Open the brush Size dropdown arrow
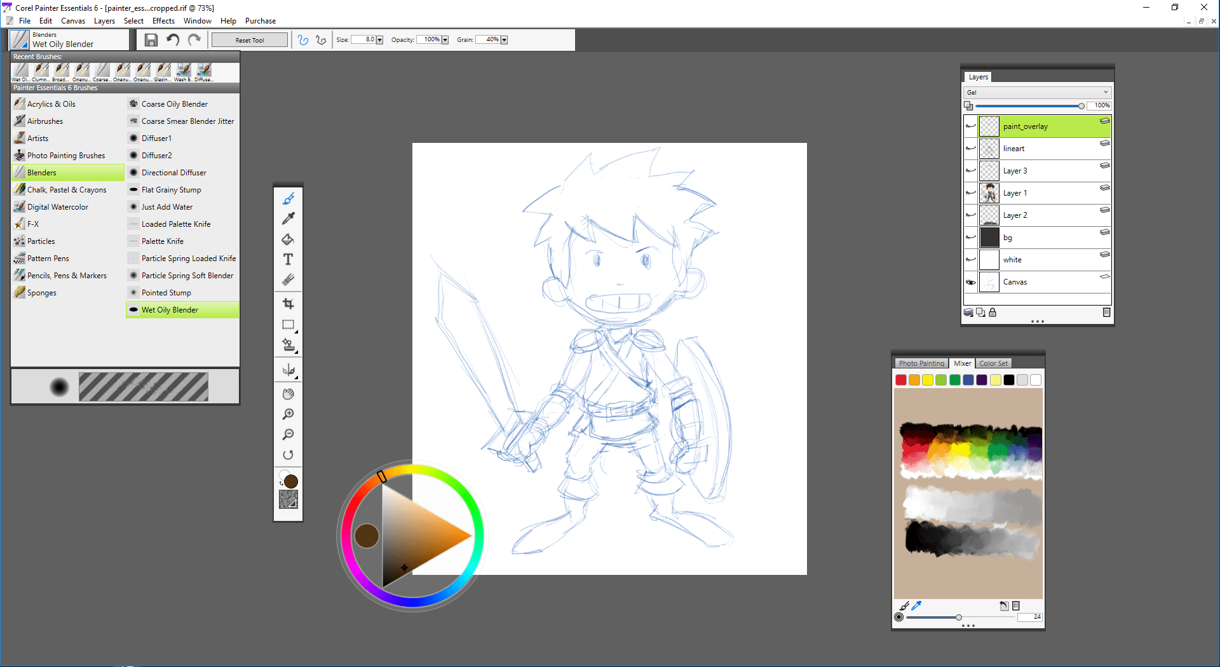Screen dimensions: 1220x667 (x=380, y=40)
